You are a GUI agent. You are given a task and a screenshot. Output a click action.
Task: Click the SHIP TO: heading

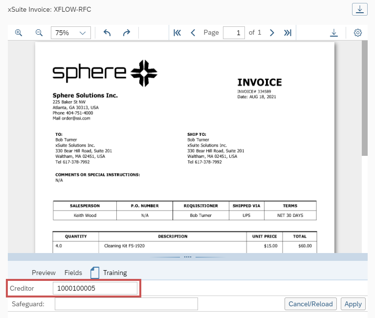(x=197, y=134)
